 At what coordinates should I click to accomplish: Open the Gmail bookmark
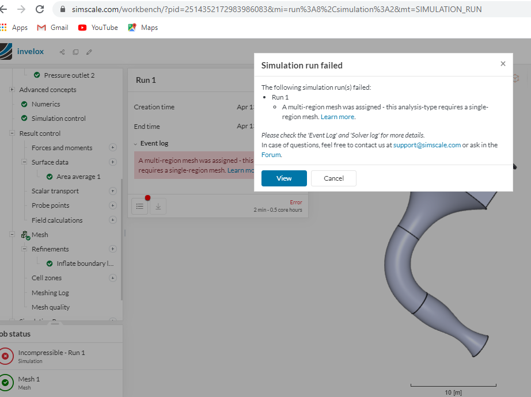(x=52, y=27)
